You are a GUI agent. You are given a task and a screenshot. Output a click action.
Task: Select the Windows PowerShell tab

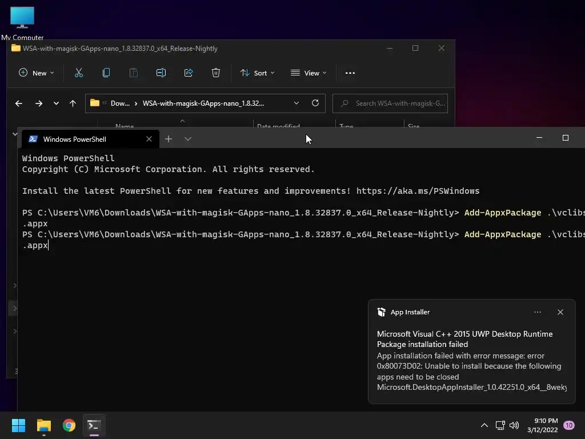coord(90,139)
